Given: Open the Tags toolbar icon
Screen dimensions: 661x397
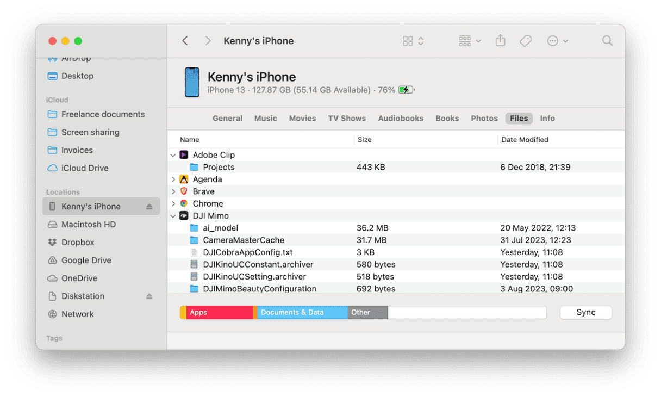Looking at the screenshot, I should click(526, 41).
